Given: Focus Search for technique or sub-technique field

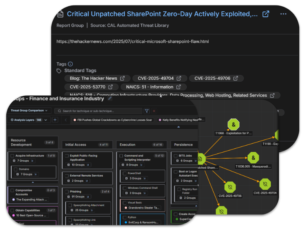Looking at the screenshot, I should point(98,111).
